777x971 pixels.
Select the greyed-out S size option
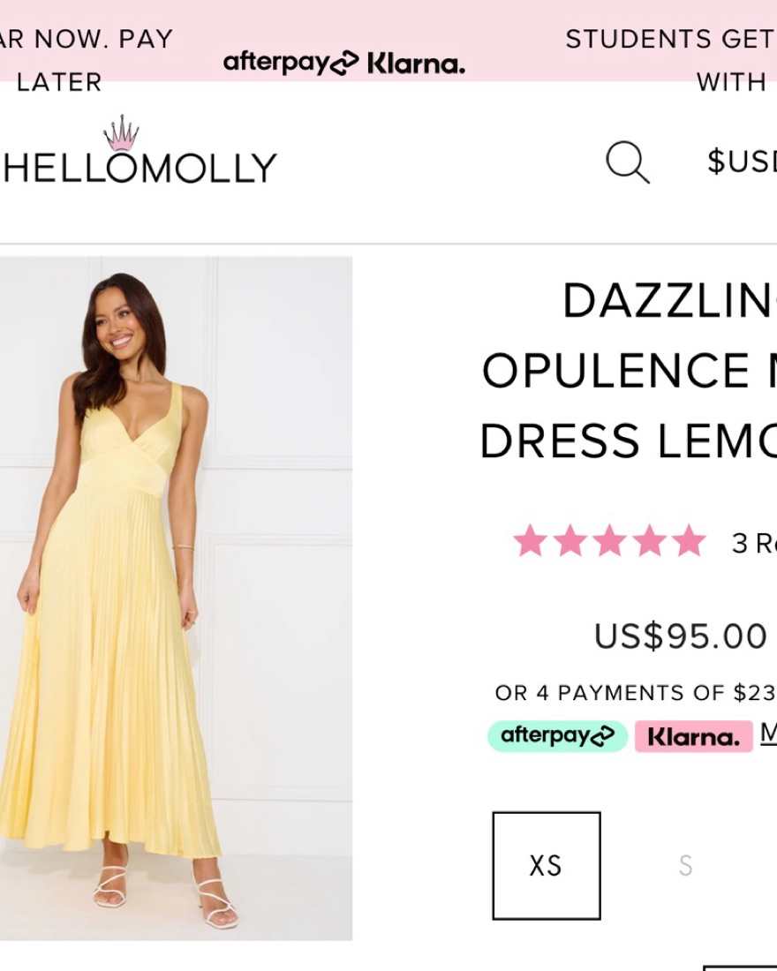coord(685,865)
